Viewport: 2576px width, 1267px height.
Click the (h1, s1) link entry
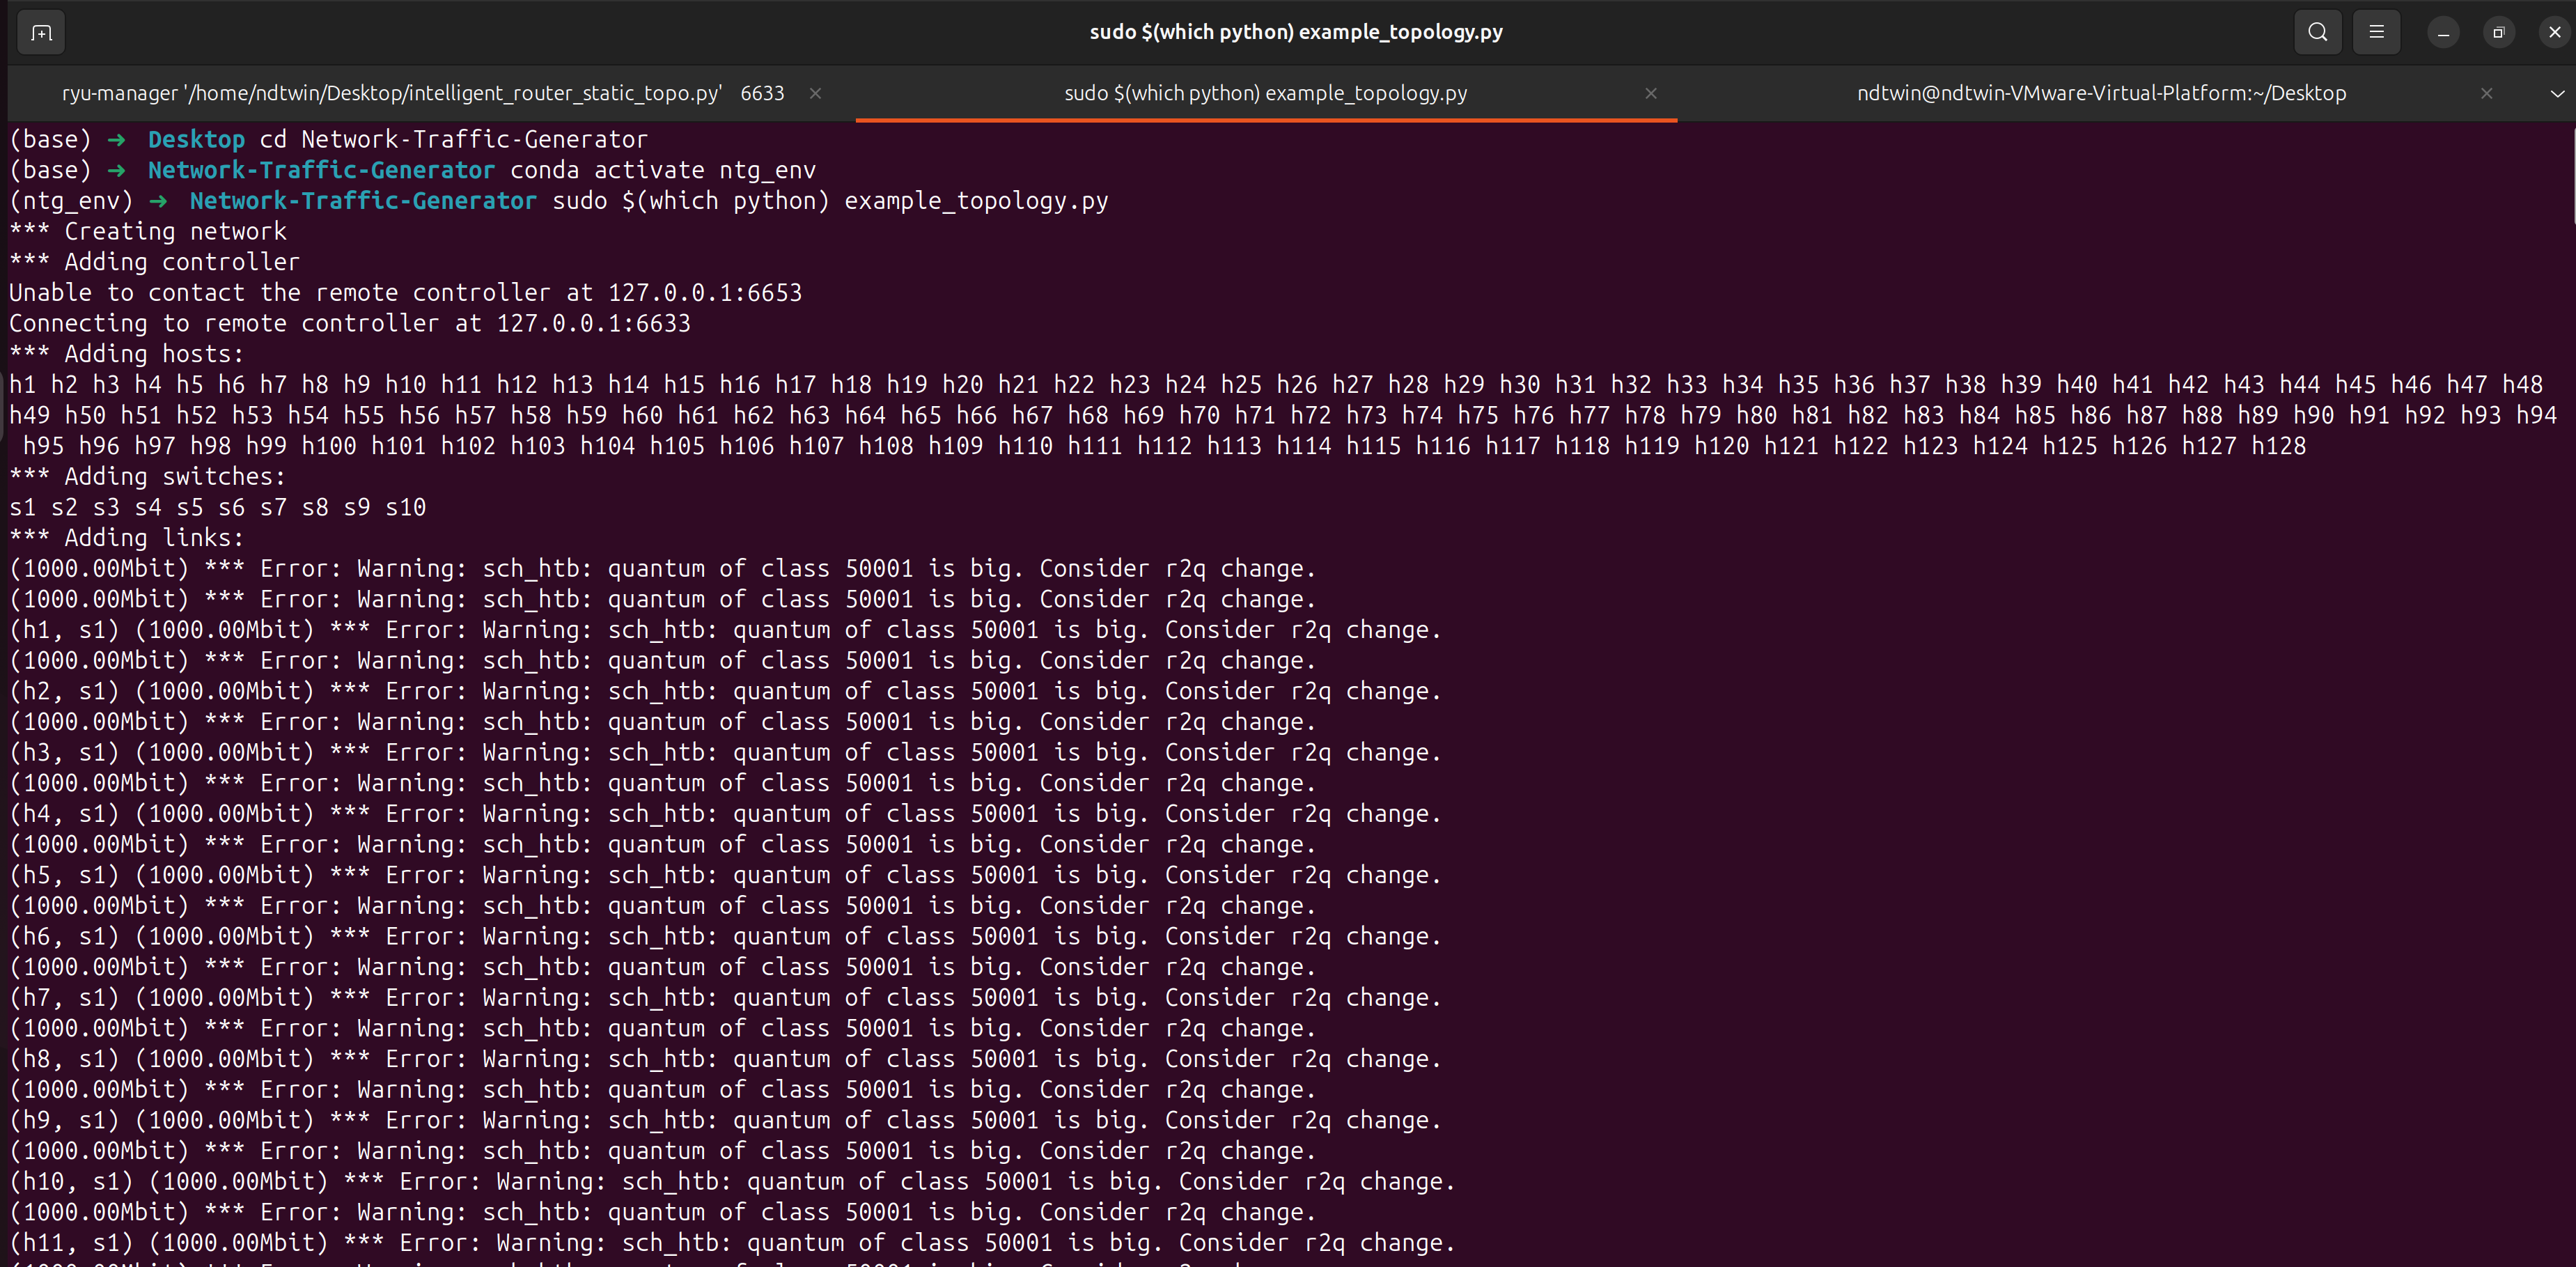coord(64,630)
